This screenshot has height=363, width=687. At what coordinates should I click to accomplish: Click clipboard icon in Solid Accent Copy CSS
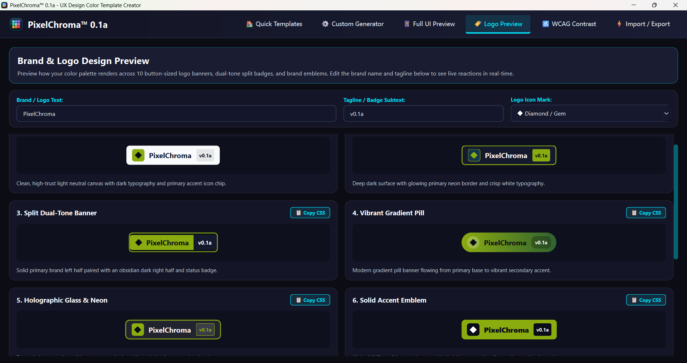click(634, 300)
